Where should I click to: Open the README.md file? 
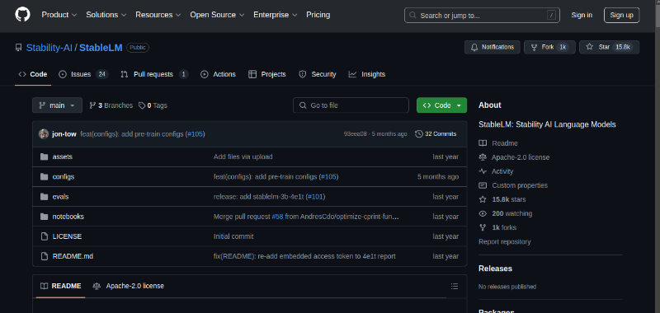tap(73, 256)
